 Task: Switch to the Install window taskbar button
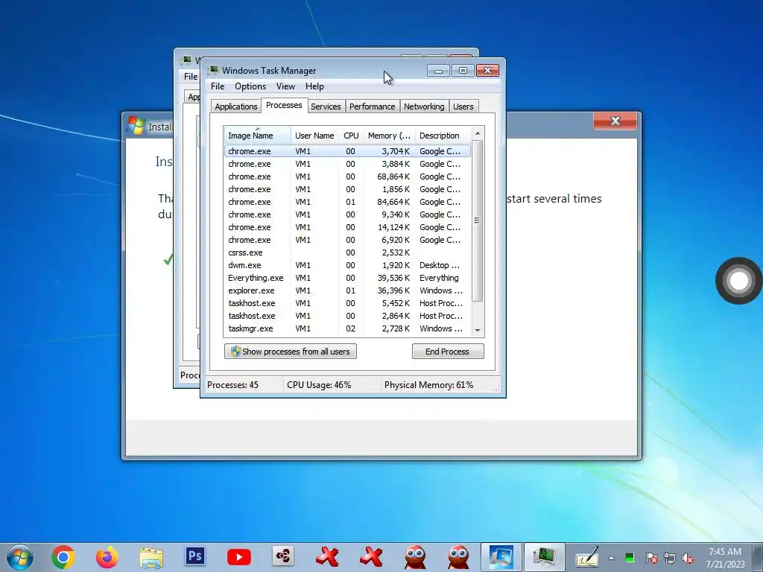coord(501,557)
